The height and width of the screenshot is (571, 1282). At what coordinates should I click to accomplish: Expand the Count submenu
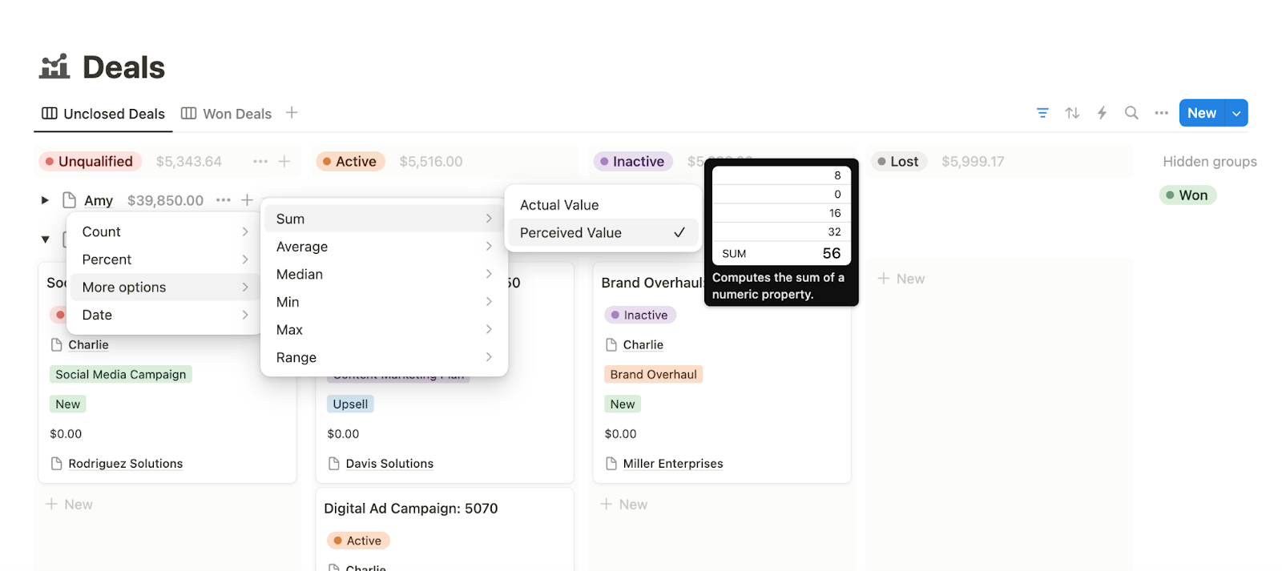pyautogui.click(x=165, y=231)
